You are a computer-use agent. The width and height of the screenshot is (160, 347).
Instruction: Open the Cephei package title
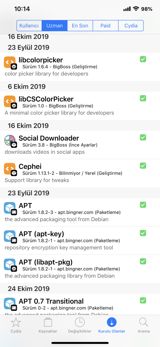[x=30, y=166]
